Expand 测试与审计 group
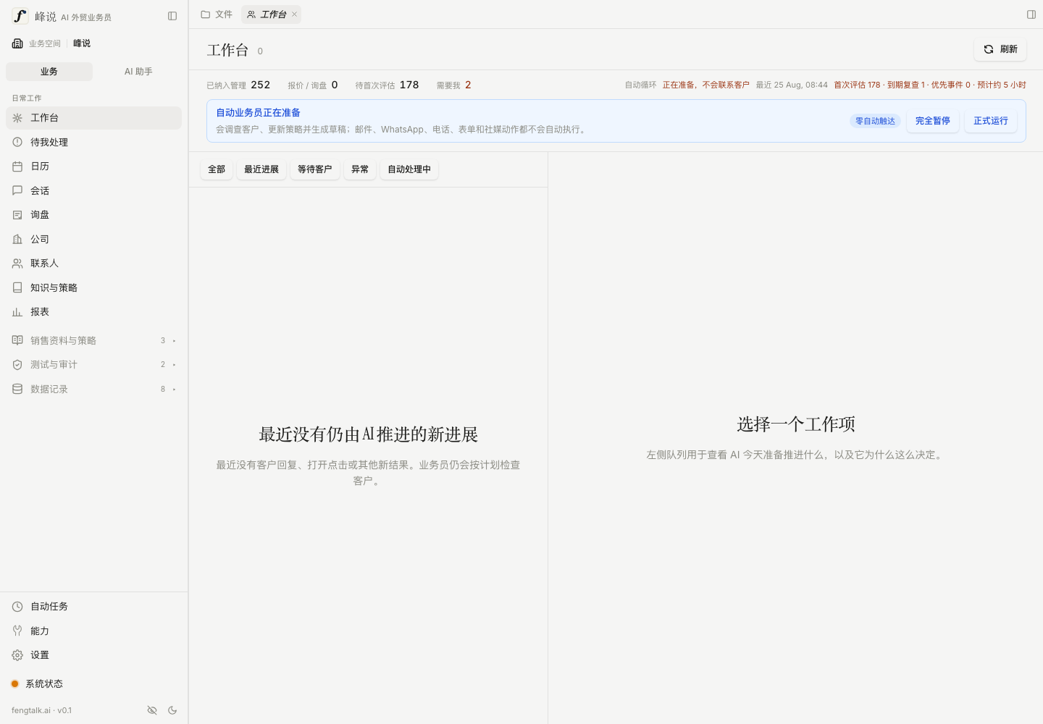Screen dimensions: 1043x724 pyautogui.click(x=93, y=365)
